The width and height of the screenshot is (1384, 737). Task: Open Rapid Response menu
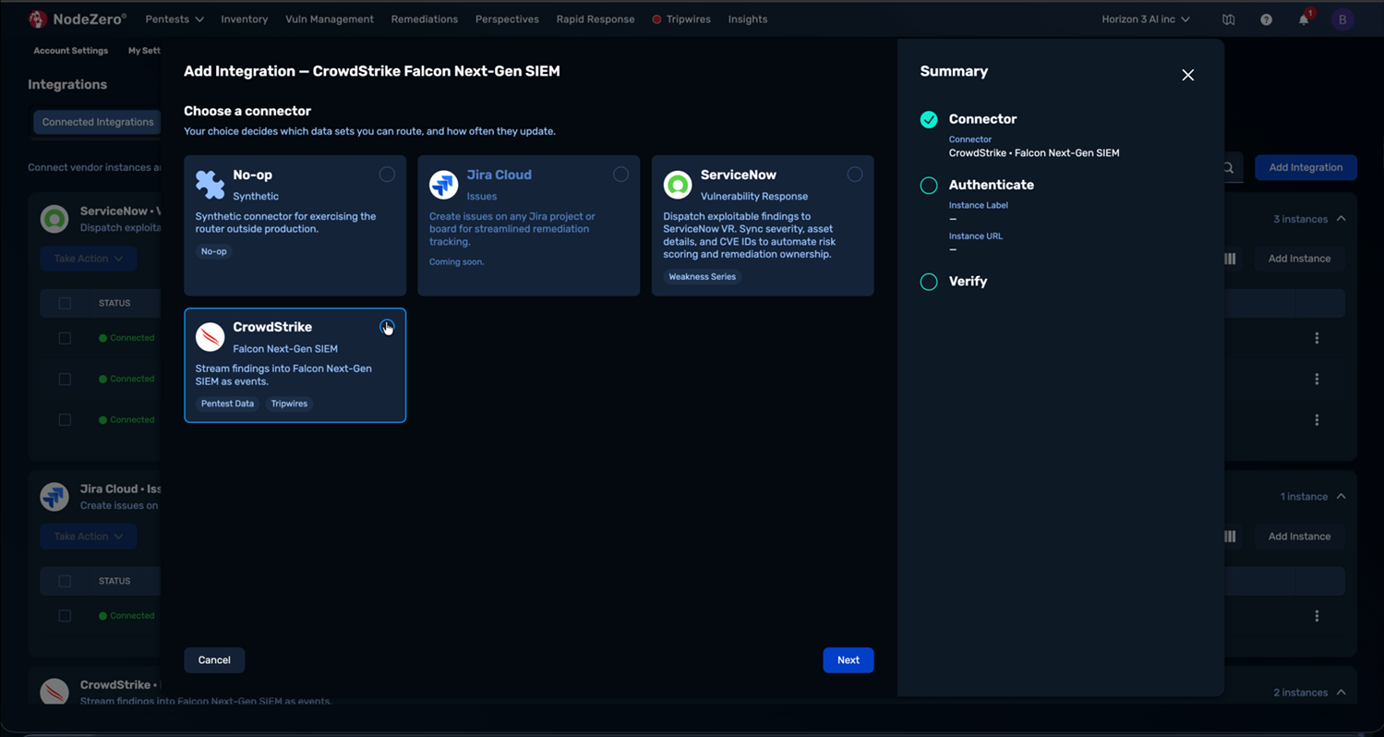(x=596, y=19)
